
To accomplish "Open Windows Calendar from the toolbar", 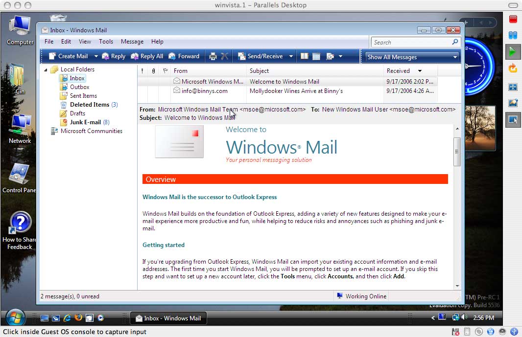I will tap(316, 56).
